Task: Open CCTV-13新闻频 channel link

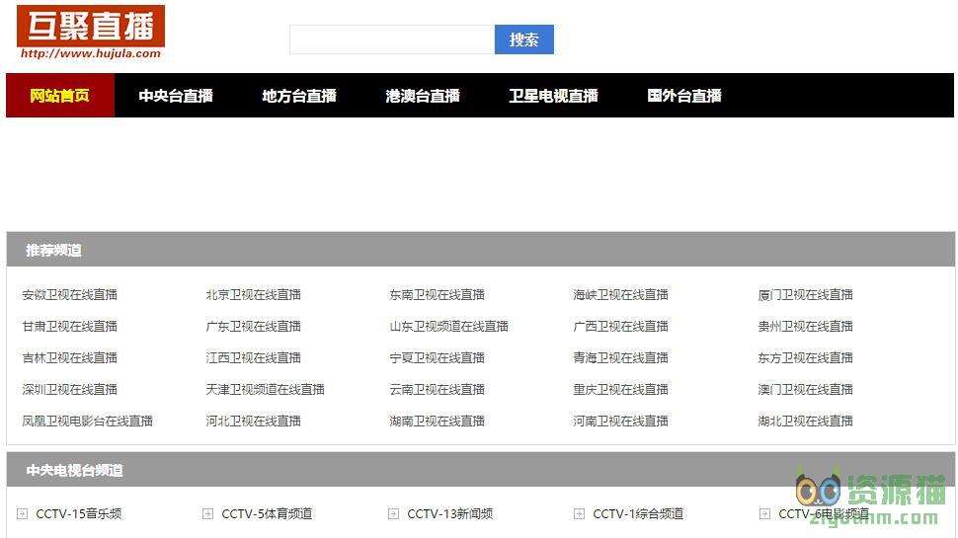Action: (x=450, y=514)
